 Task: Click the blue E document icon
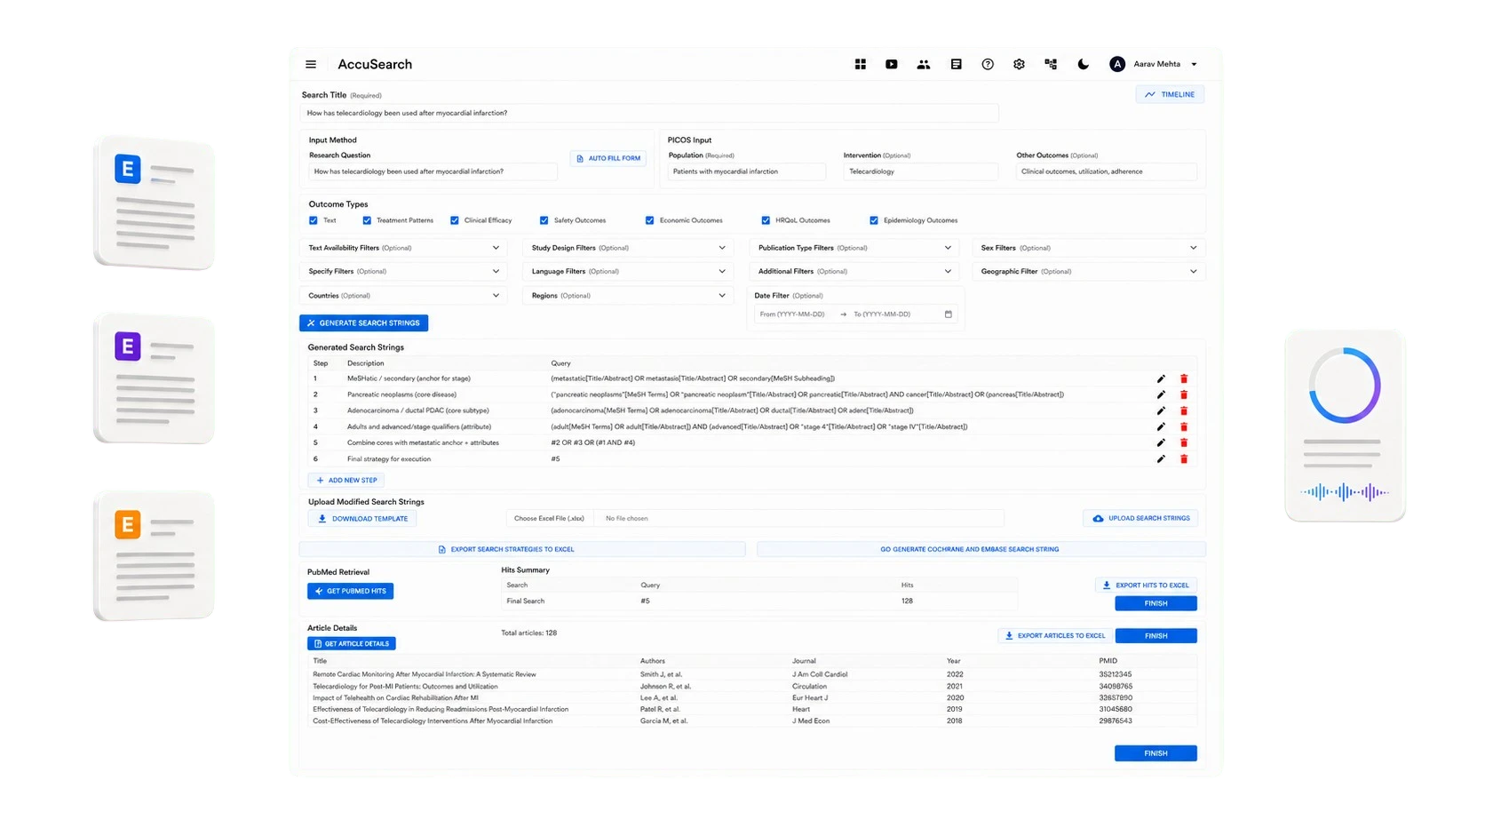(x=128, y=168)
